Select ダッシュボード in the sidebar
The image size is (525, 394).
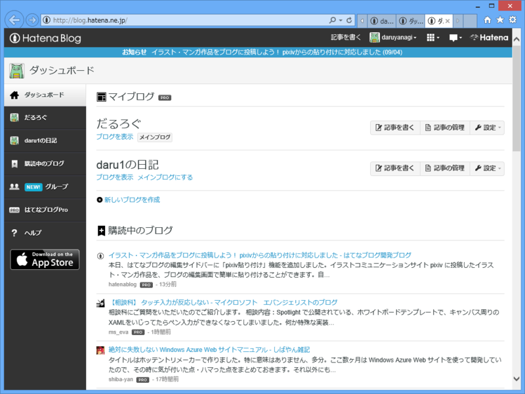(x=45, y=95)
